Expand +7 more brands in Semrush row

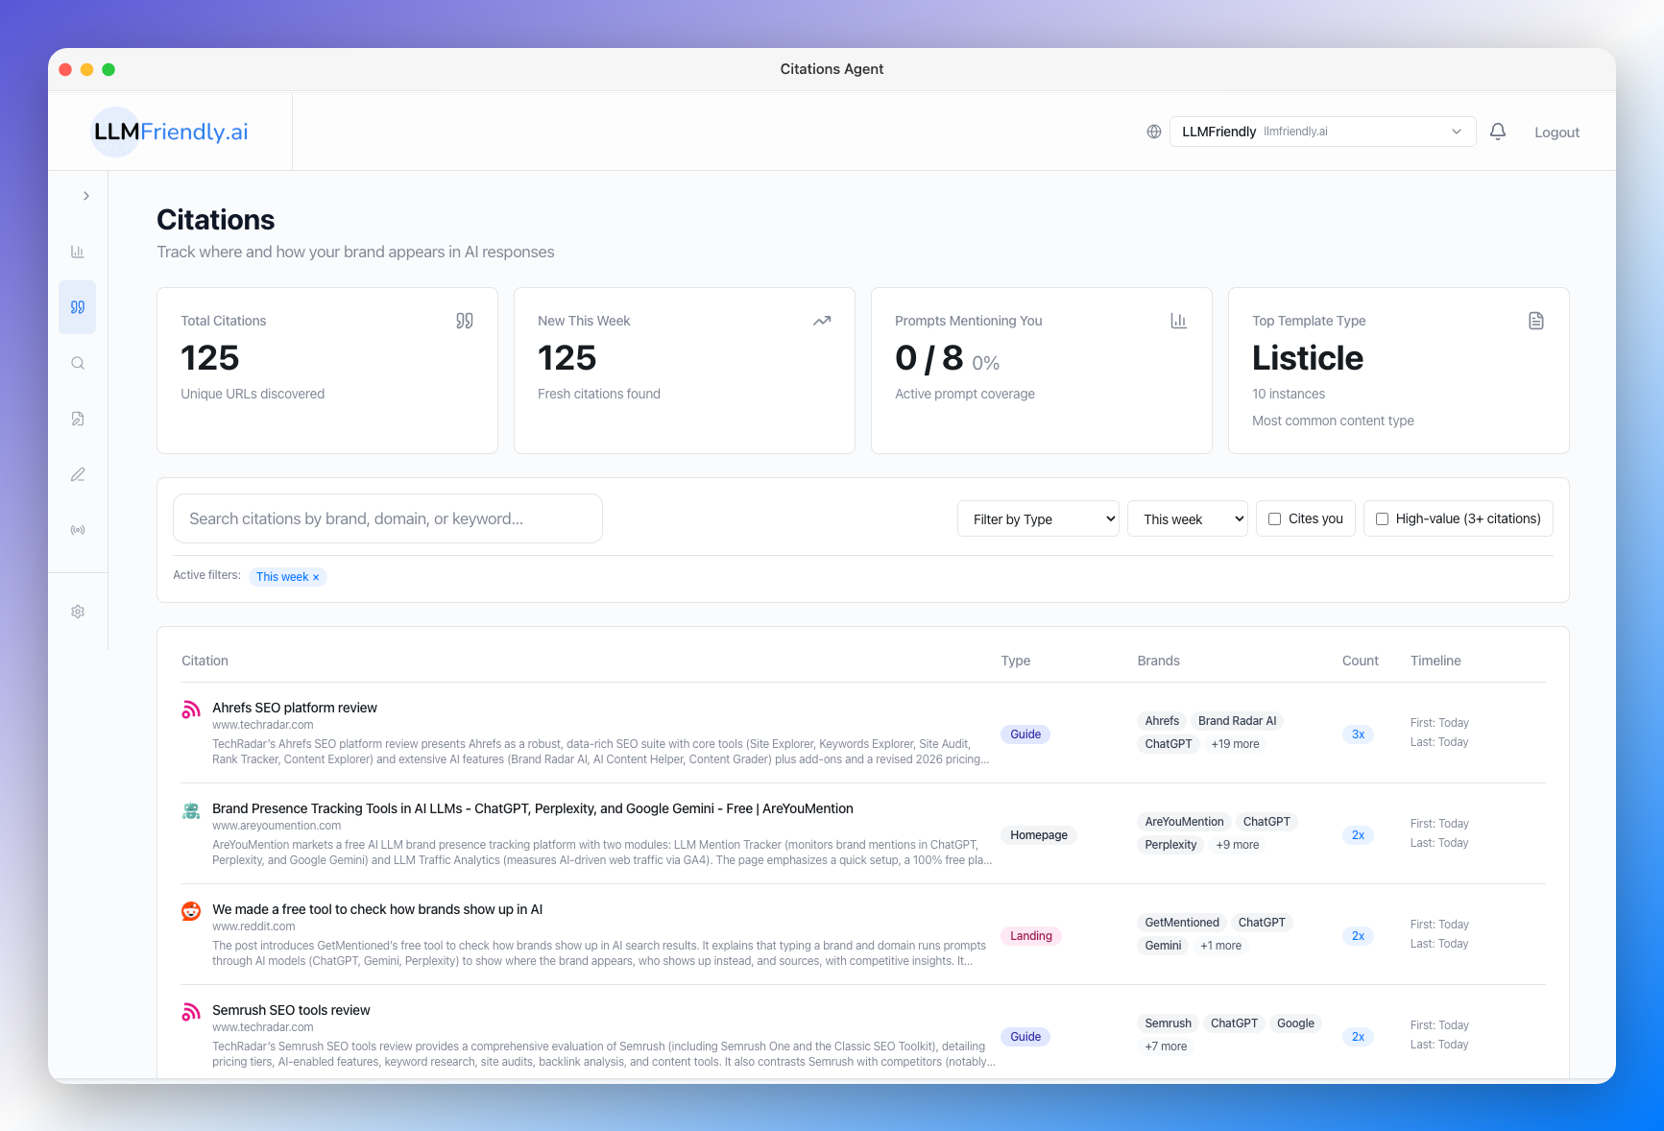point(1166,1047)
